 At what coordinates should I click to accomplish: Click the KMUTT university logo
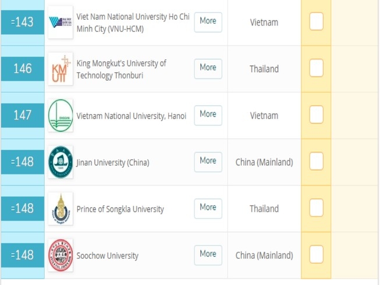61,69
